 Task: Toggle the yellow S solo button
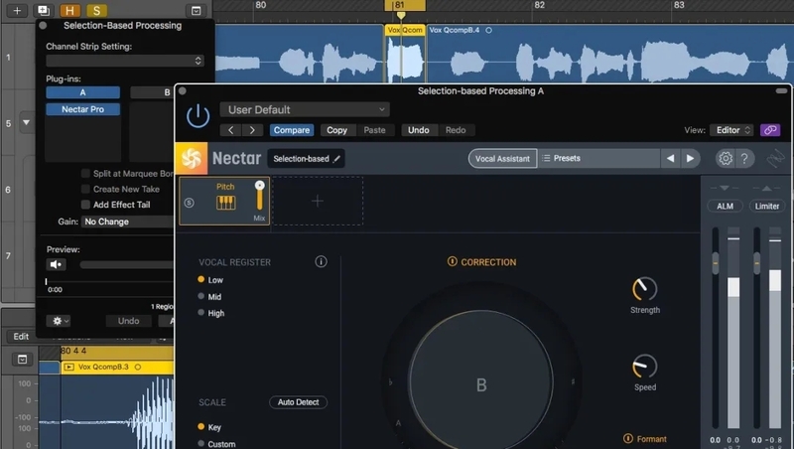pos(96,10)
